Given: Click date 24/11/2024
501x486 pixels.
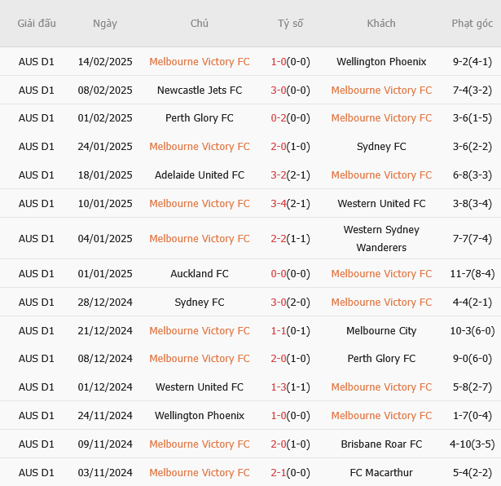Looking at the screenshot, I should pyautogui.click(x=105, y=415).
